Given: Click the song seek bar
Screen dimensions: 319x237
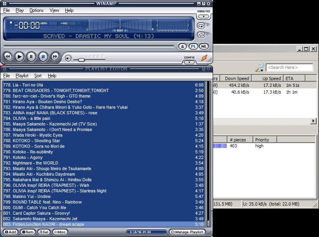Looking at the screenshot, I should coord(89,46).
